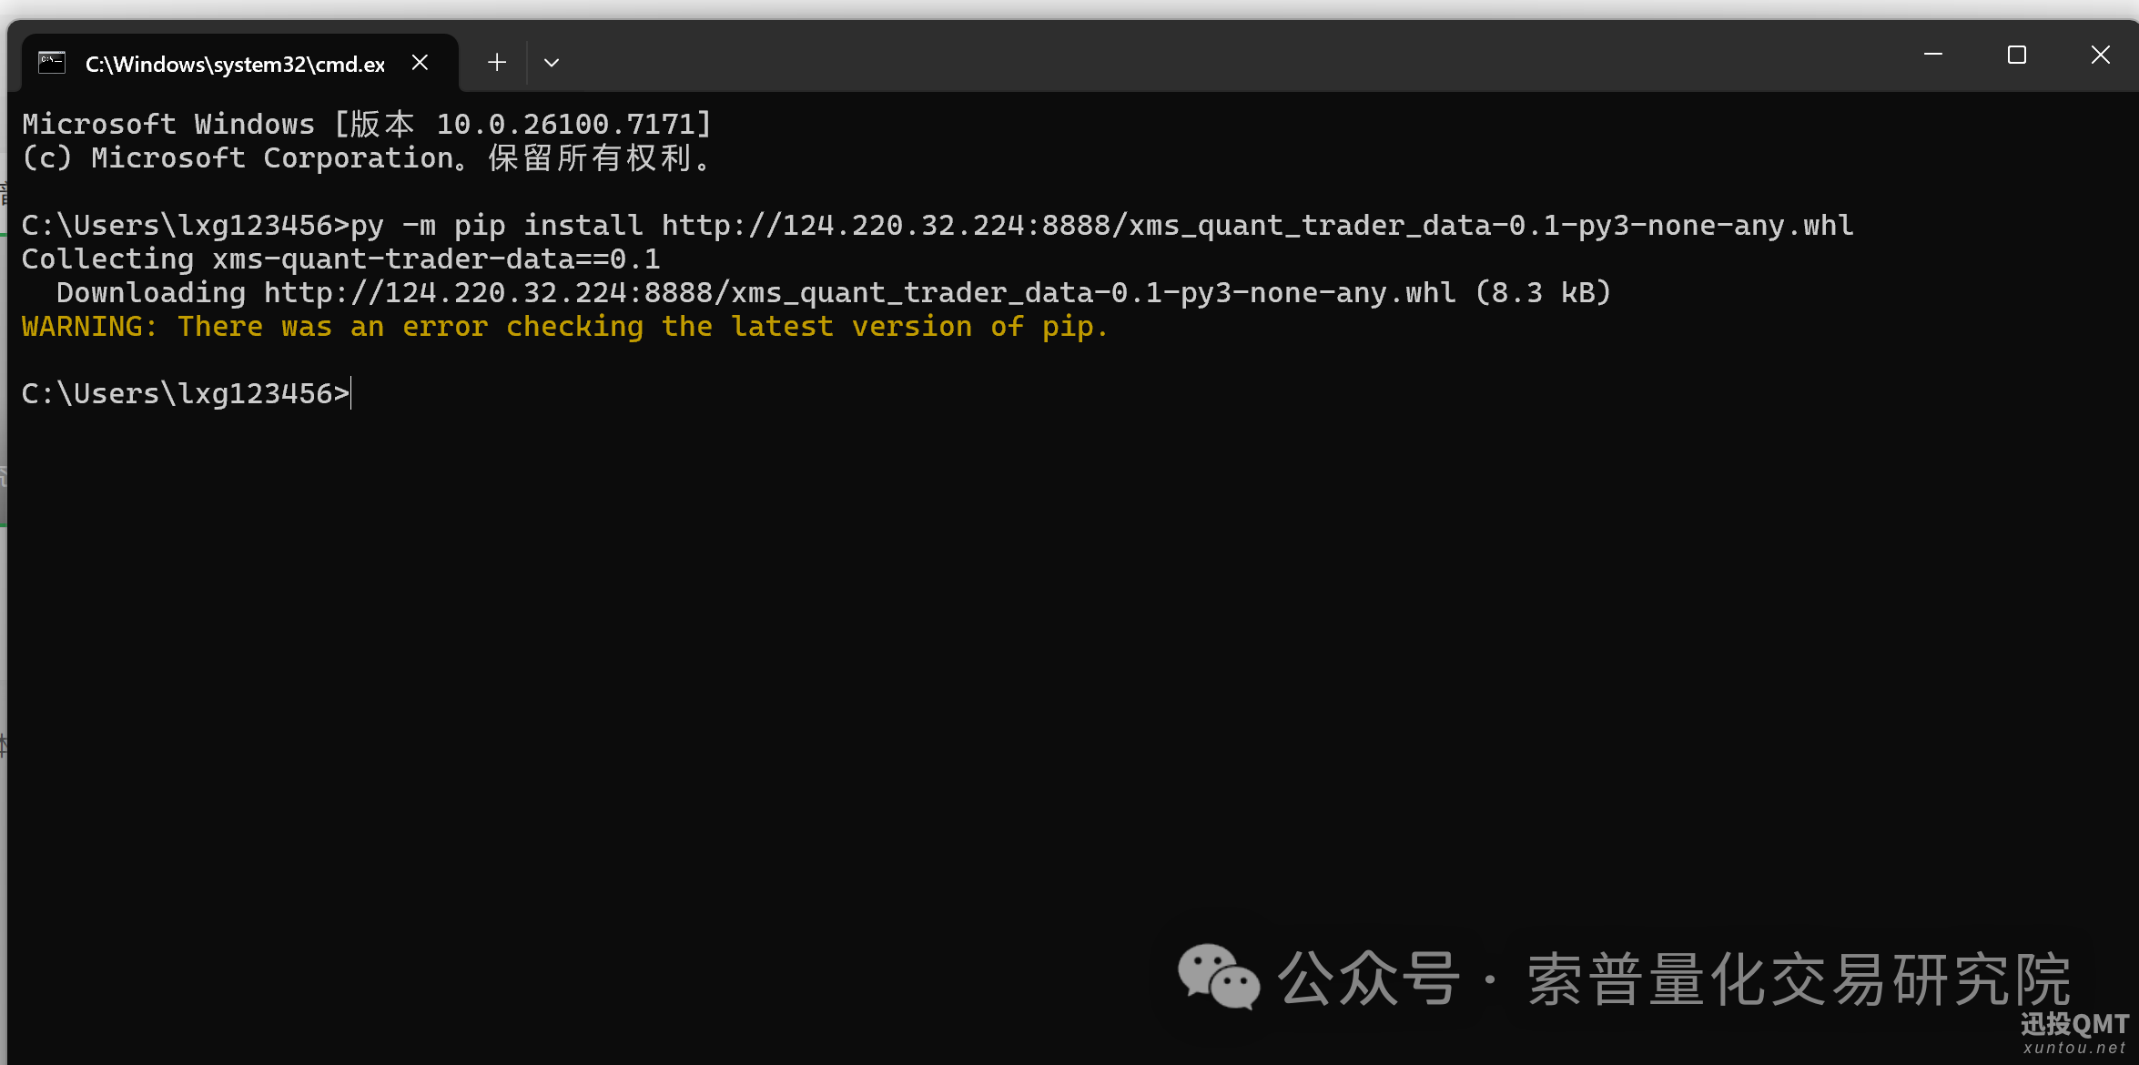This screenshot has width=2139, height=1065.
Task: Click the Microsoft Corporation copyright line
Action: tap(366, 158)
